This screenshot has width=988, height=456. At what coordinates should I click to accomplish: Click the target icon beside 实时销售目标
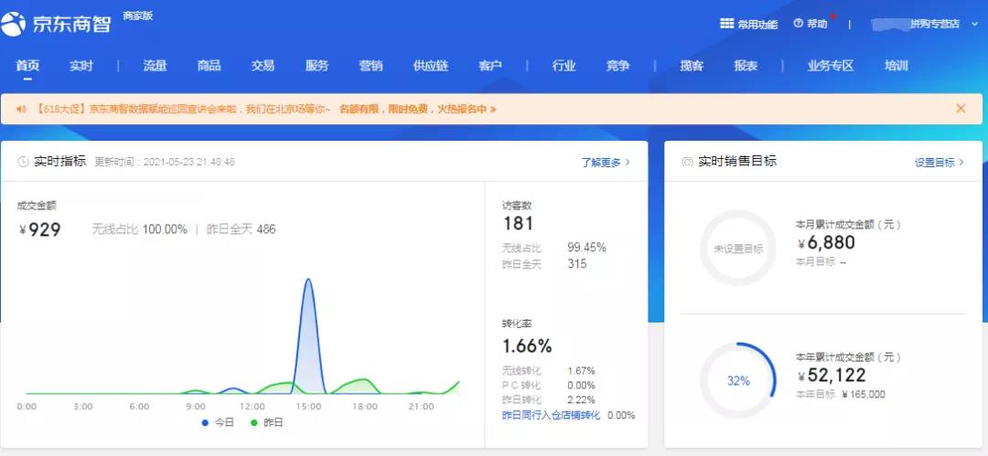tap(687, 162)
